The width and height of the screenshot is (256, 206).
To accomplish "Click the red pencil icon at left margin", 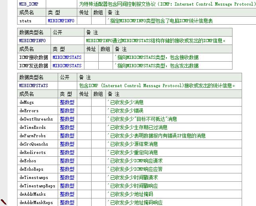I will click(4, 202).
